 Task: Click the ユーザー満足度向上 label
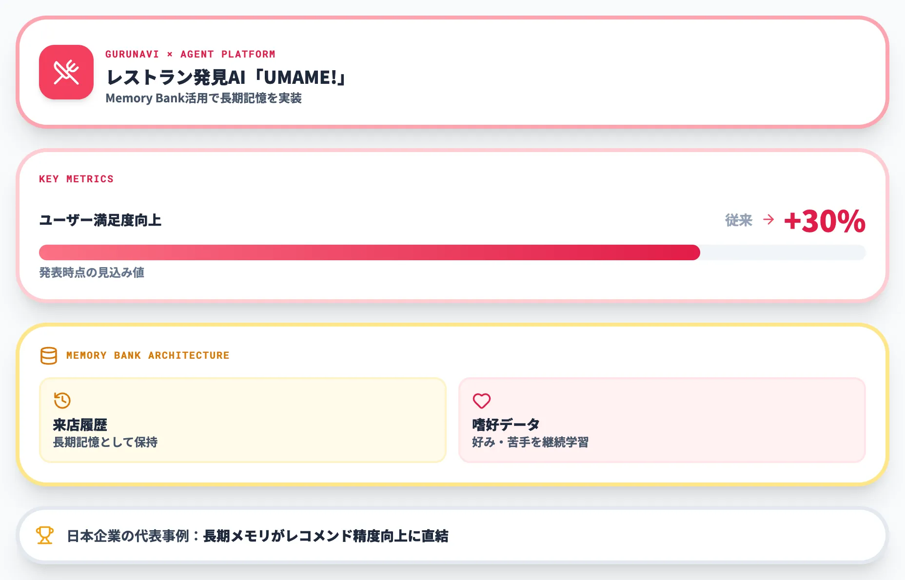(100, 220)
